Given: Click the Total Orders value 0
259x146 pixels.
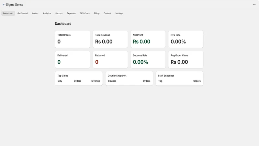Looking at the screenshot, I should pos(59,42).
